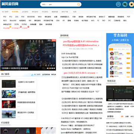Open the PSV category link
This screenshot has width=134, height=134.
click(x=5, y=17)
